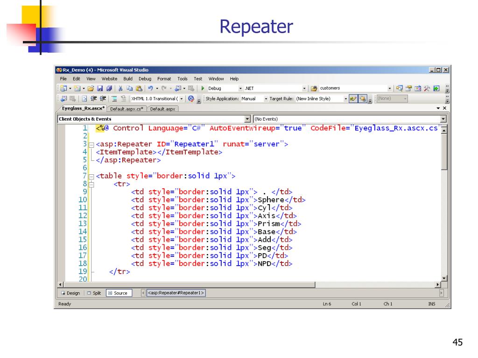Viewport: 478px width, 358px height.
Task: Cut the selection with scissors icon
Action: (120, 88)
